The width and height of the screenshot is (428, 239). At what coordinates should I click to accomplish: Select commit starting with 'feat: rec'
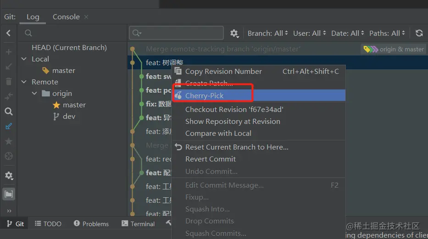tap(158, 159)
